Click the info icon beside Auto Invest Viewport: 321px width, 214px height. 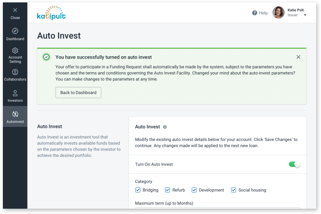tap(165, 127)
